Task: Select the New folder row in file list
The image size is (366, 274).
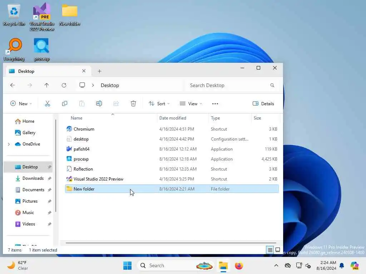Action: click(x=172, y=189)
